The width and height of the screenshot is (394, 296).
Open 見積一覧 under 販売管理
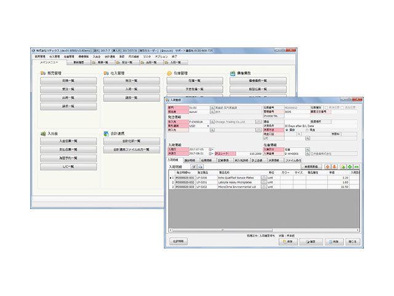67,81
